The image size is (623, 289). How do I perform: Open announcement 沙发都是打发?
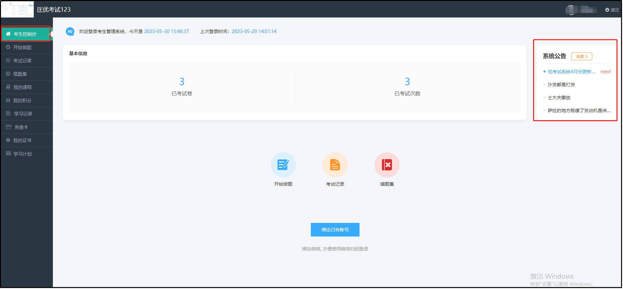pyautogui.click(x=561, y=85)
